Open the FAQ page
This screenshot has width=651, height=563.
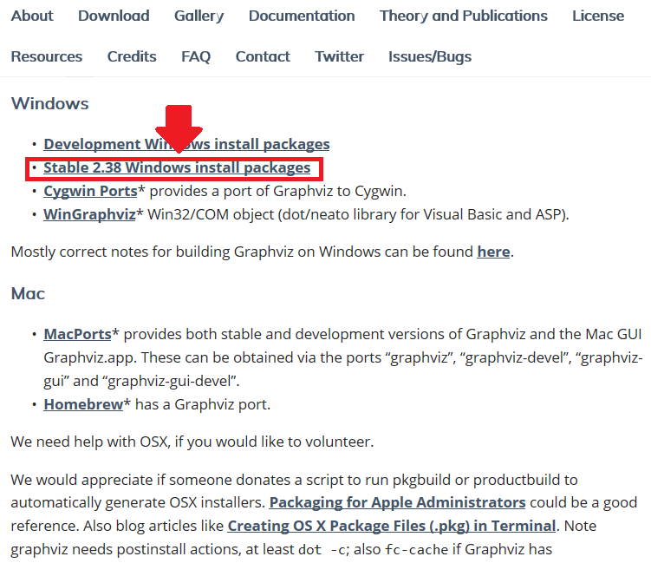196,56
